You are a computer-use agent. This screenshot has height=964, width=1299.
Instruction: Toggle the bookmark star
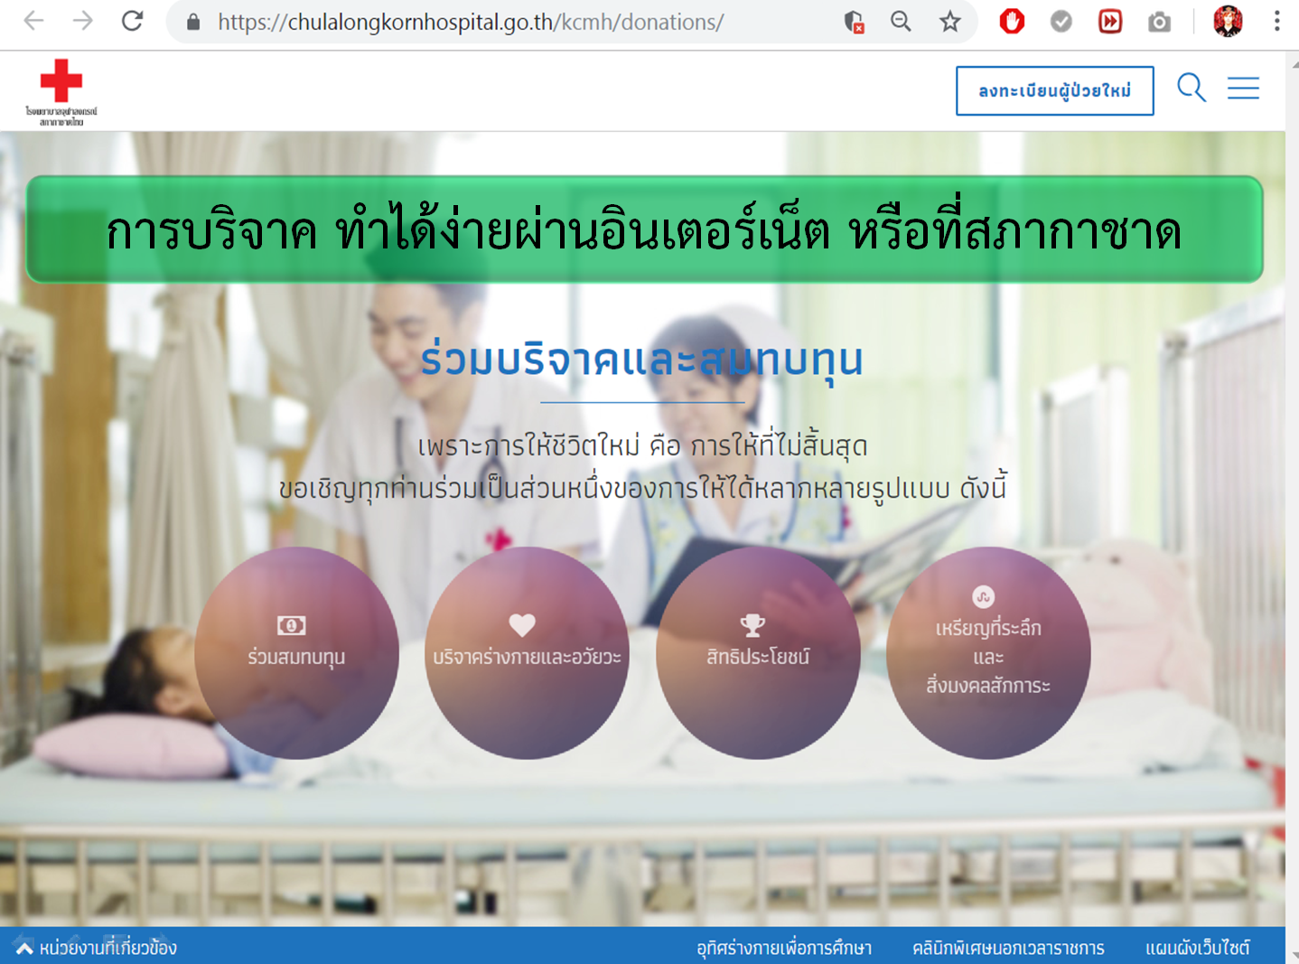coord(949,22)
